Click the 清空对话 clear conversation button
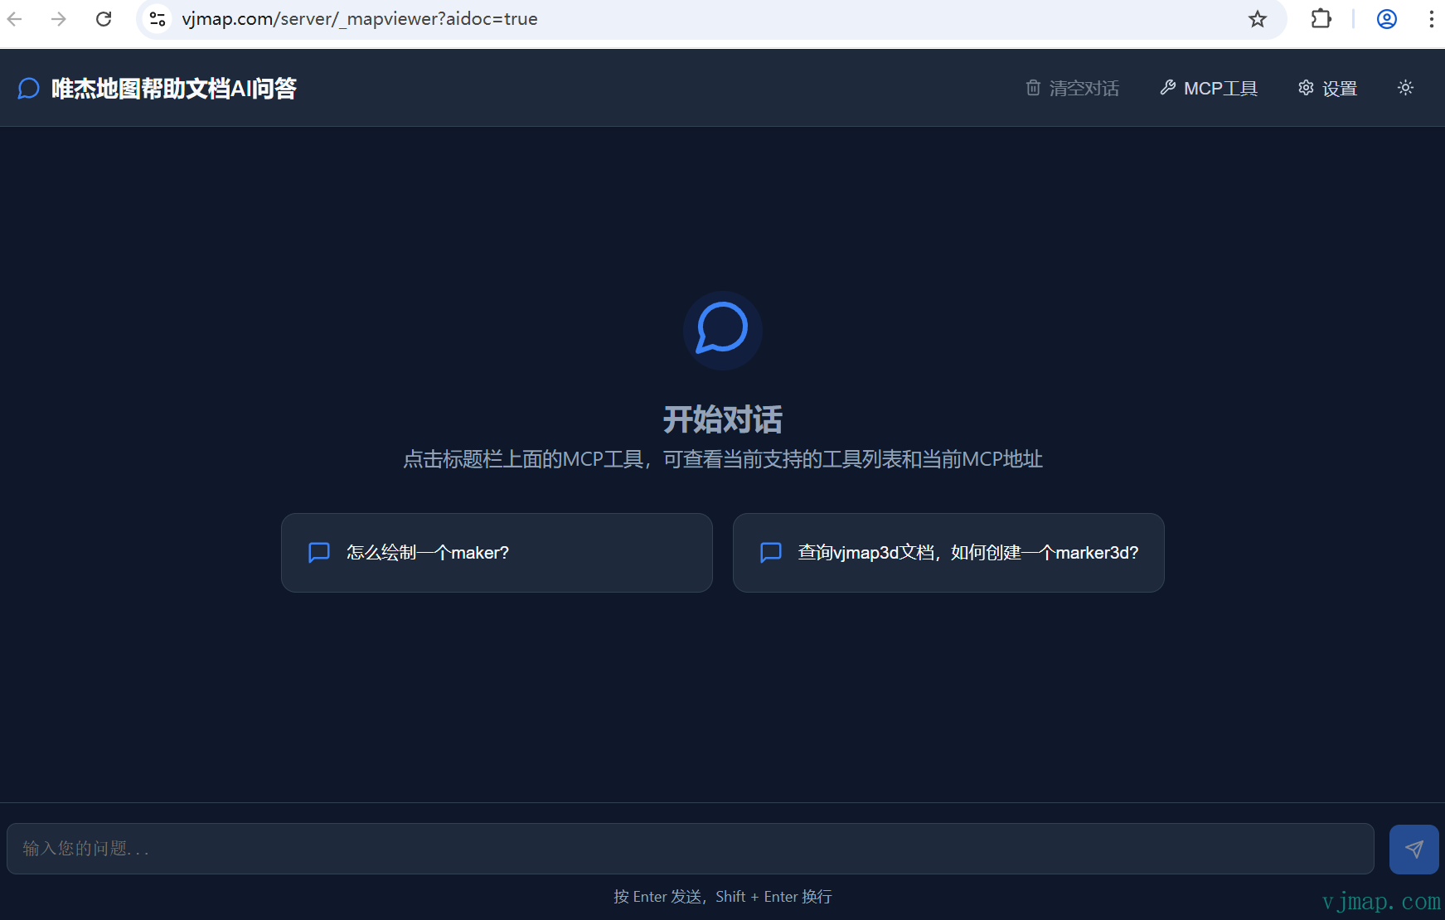1445x920 pixels. (1072, 88)
